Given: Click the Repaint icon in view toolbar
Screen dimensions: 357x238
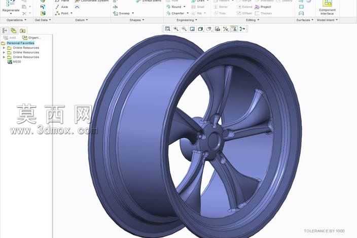Looking at the screenshot, I should (192, 29).
